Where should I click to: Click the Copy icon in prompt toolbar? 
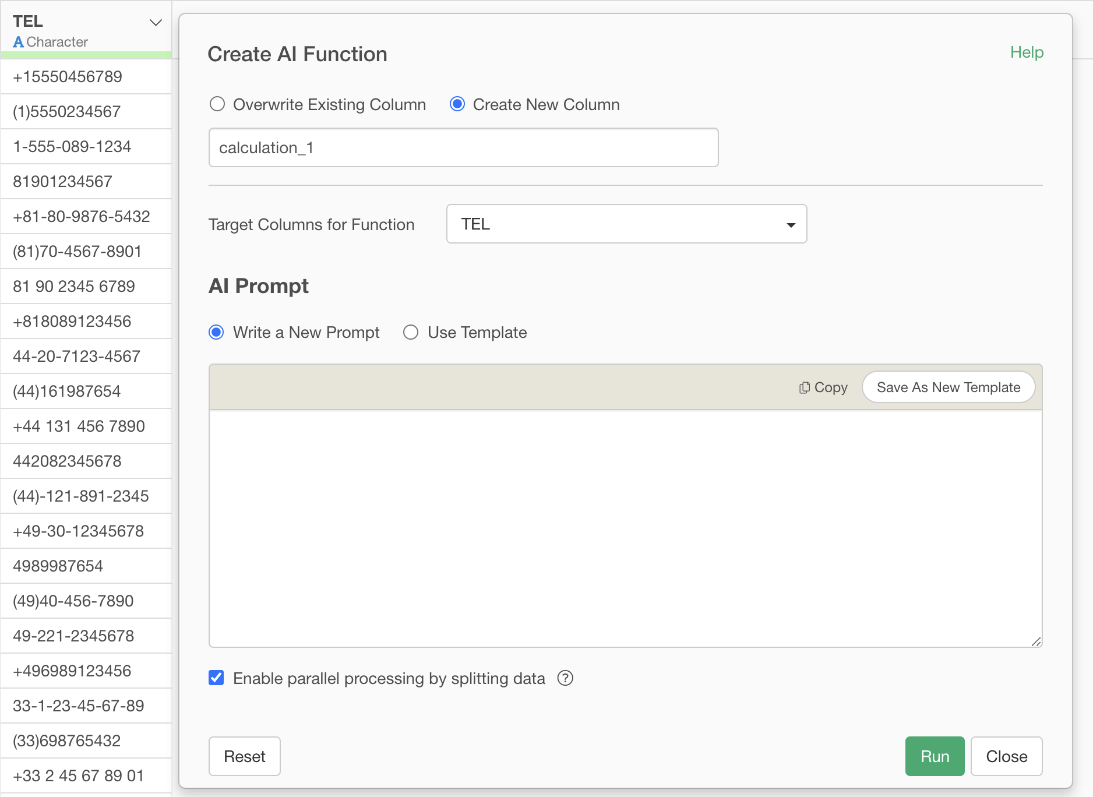(x=804, y=387)
